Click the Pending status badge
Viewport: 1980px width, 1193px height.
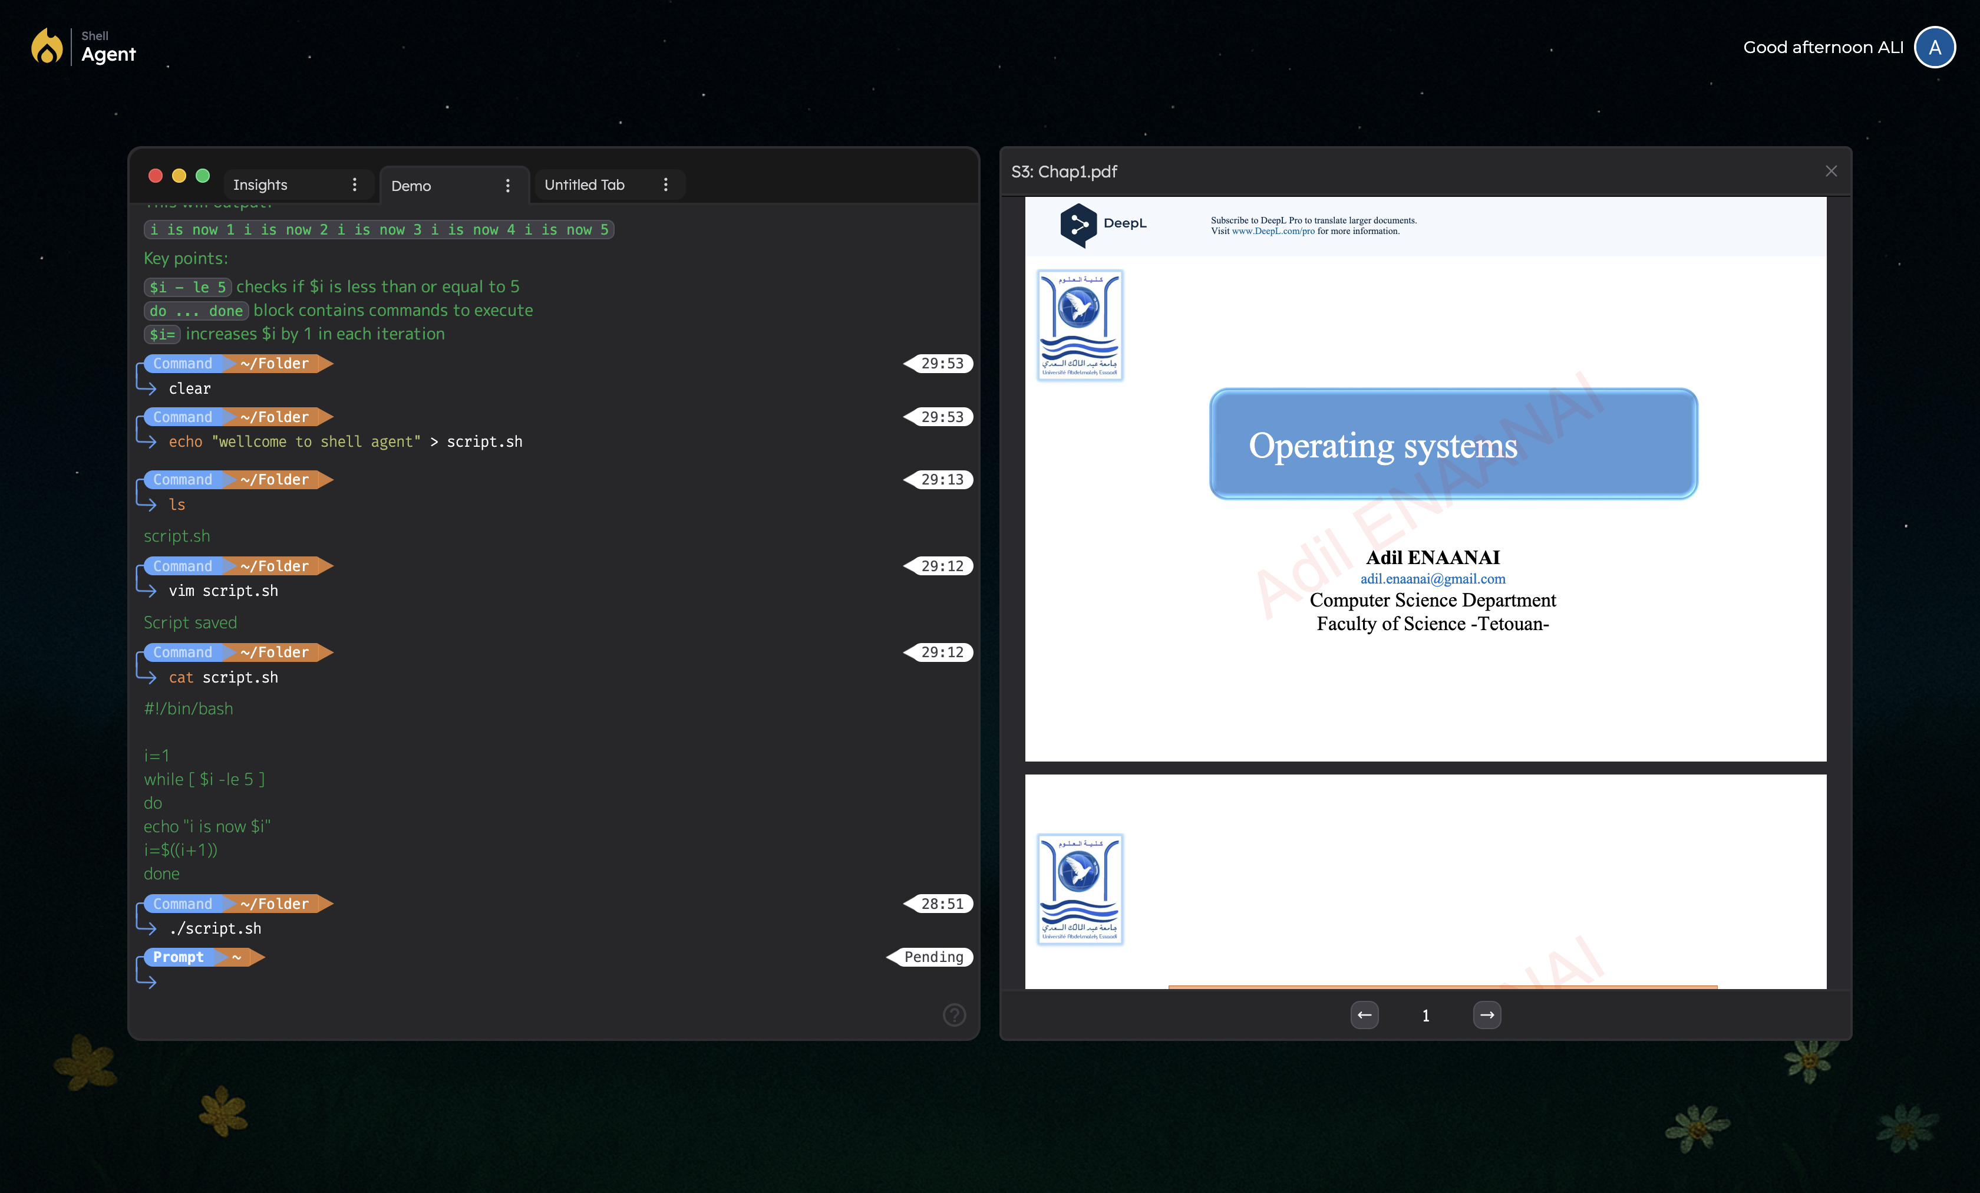[933, 957]
